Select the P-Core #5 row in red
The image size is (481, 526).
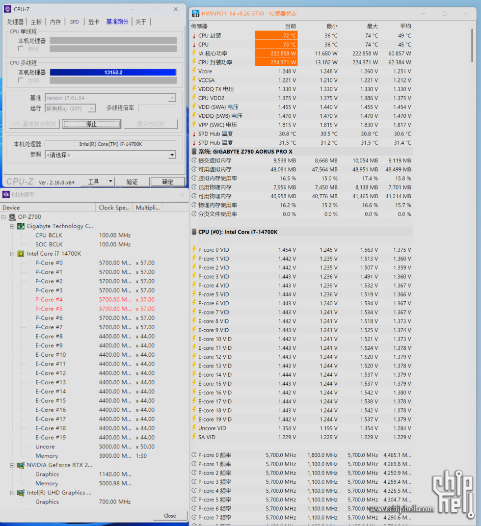[x=95, y=309]
